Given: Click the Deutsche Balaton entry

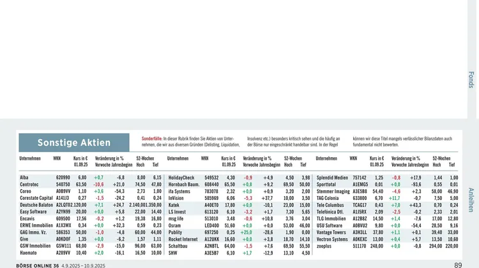Looking at the screenshot, I should [x=36, y=205].
